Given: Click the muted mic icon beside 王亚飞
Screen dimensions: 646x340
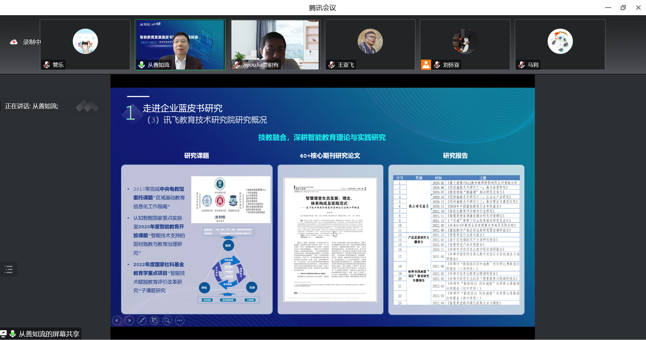Looking at the screenshot, I should tap(332, 65).
